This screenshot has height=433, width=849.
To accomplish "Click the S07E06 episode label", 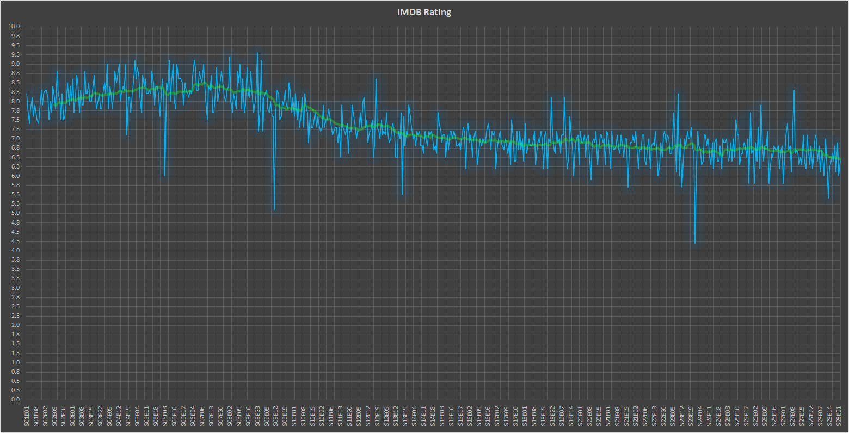I will [202, 416].
